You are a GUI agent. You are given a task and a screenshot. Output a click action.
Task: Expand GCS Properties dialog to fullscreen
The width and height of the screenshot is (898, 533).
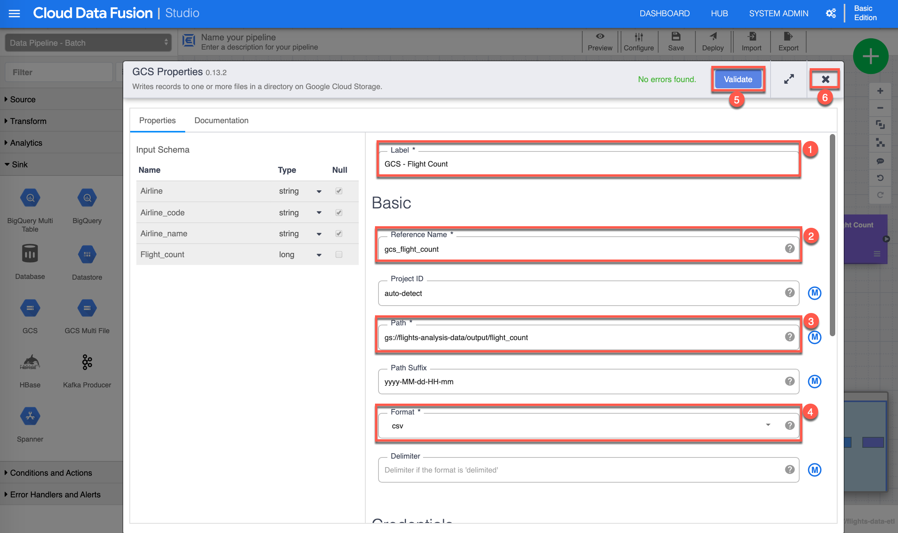point(789,79)
